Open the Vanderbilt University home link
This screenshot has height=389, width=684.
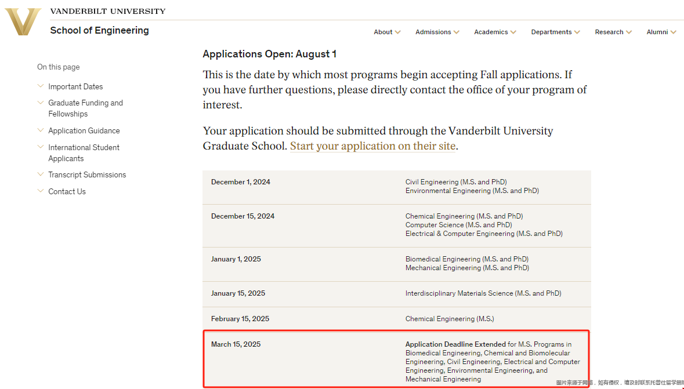[108, 12]
